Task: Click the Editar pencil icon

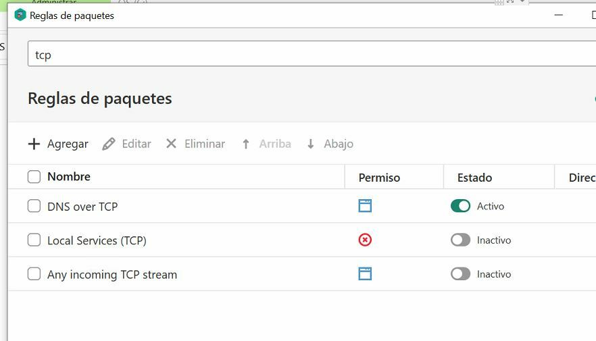Action: pyautogui.click(x=109, y=144)
